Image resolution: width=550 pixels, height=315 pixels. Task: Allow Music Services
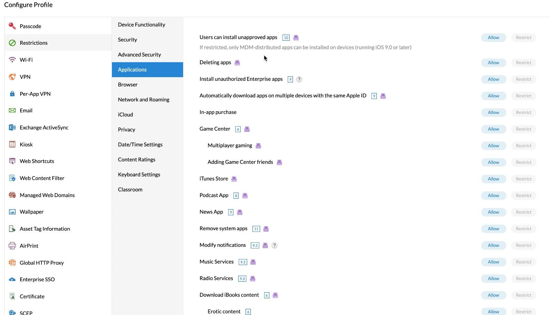(x=493, y=262)
